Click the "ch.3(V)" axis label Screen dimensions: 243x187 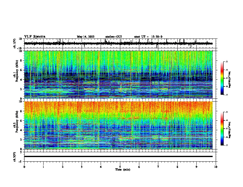tap(15, 157)
